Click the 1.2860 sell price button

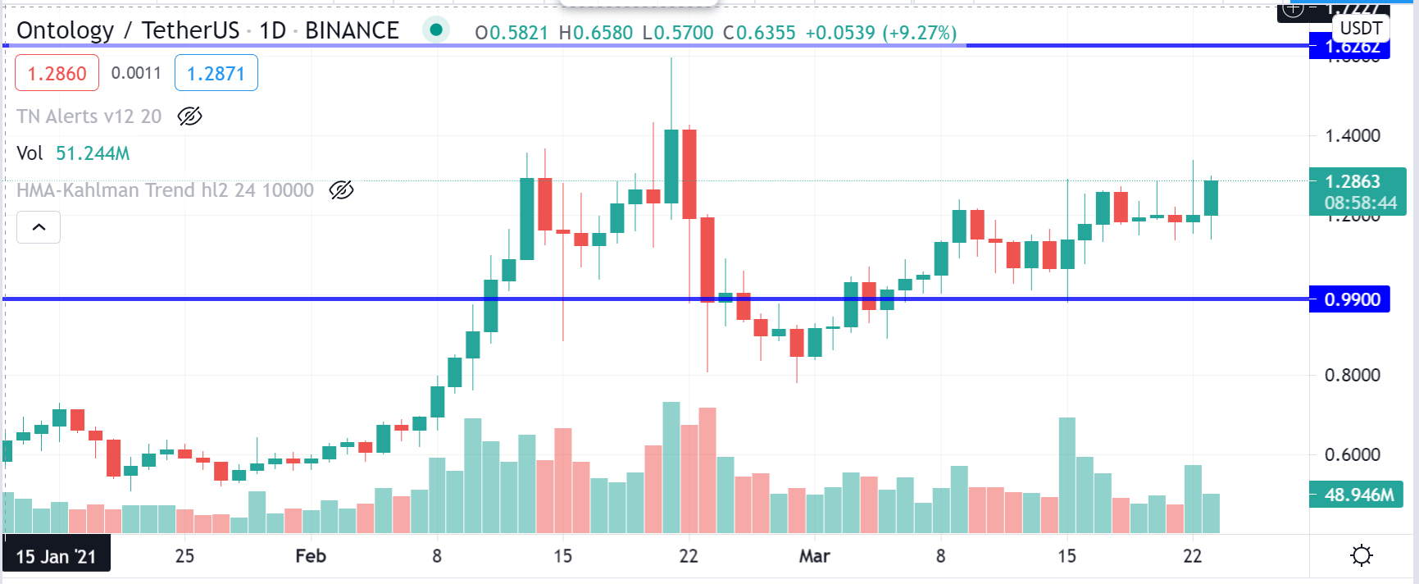pyautogui.click(x=57, y=73)
